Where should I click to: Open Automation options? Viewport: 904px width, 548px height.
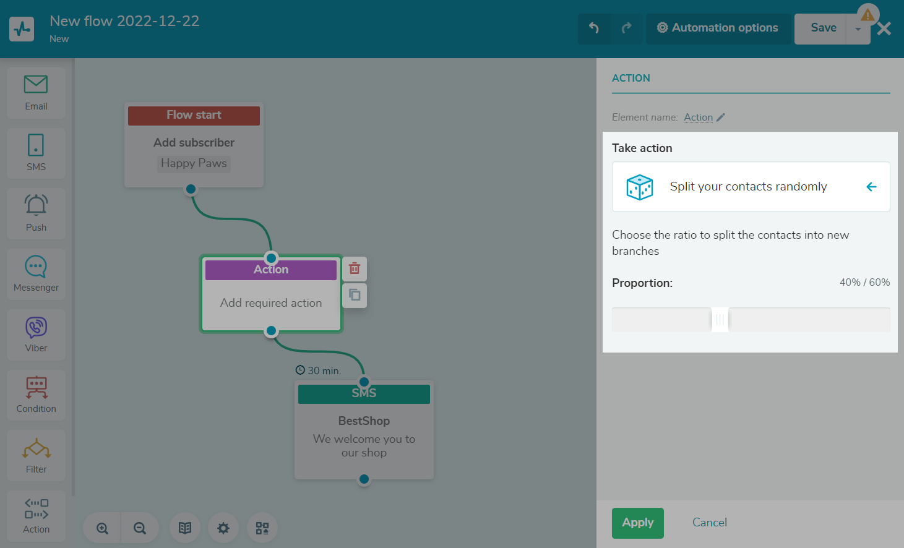(x=718, y=28)
